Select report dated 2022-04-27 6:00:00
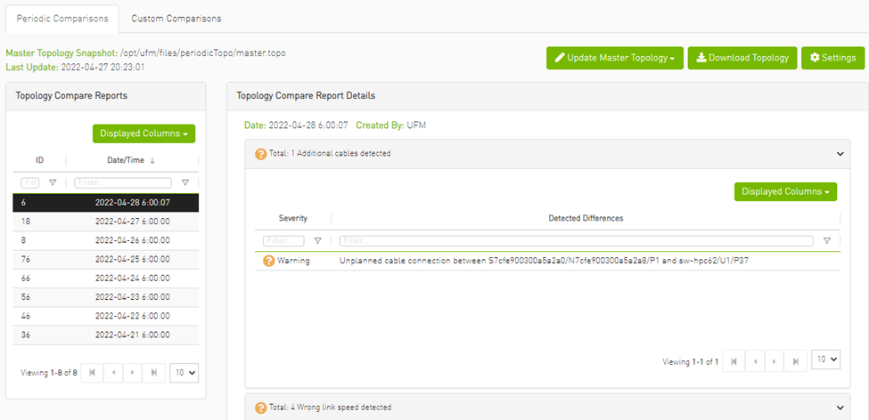The height and width of the screenshot is (420, 869). 132,221
